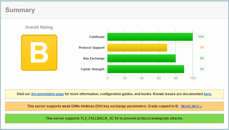Open the documentation page link
Viewport: 229px width, 130px height.
tap(47, 94)
